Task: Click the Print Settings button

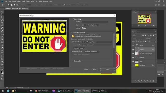Action: [x=93, y=25]
